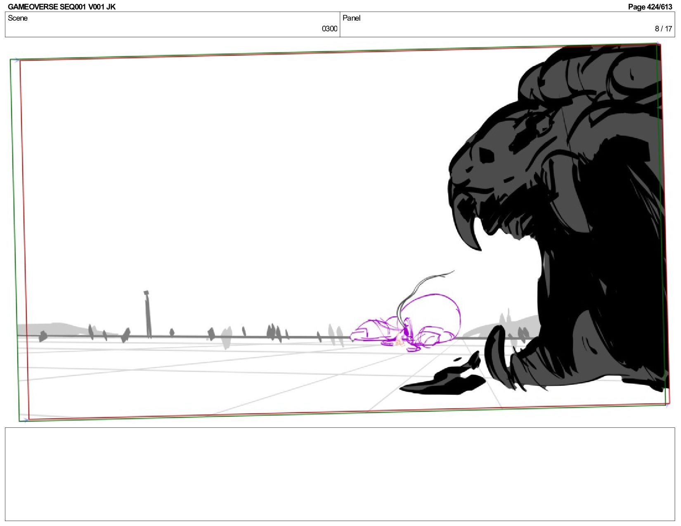Image resolution: width=681 pixels, height=526 pixels.
Task: Click the empty notes box below the panel
Action: (340, 474)
